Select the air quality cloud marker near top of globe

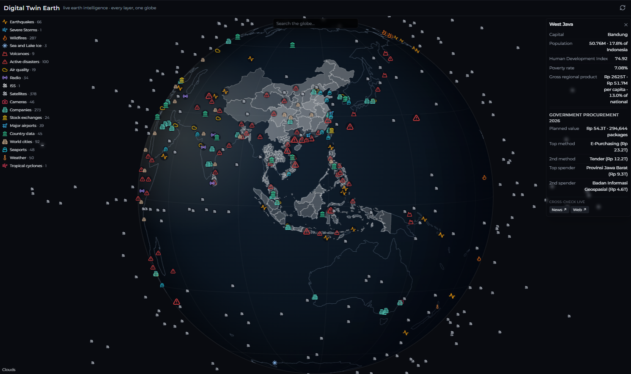pos(217,51)
